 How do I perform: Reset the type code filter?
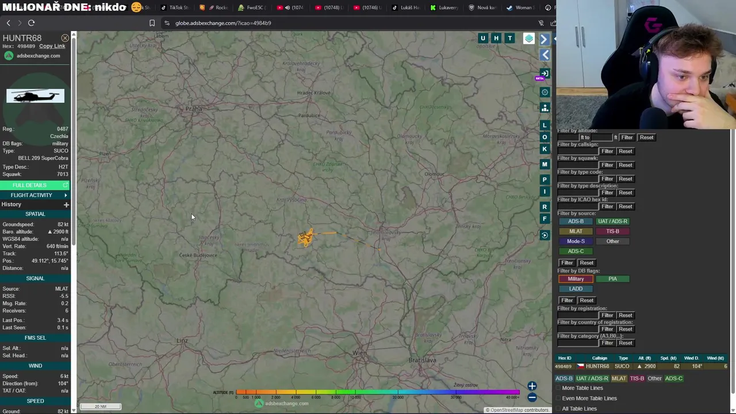click(x=626, y=179)
